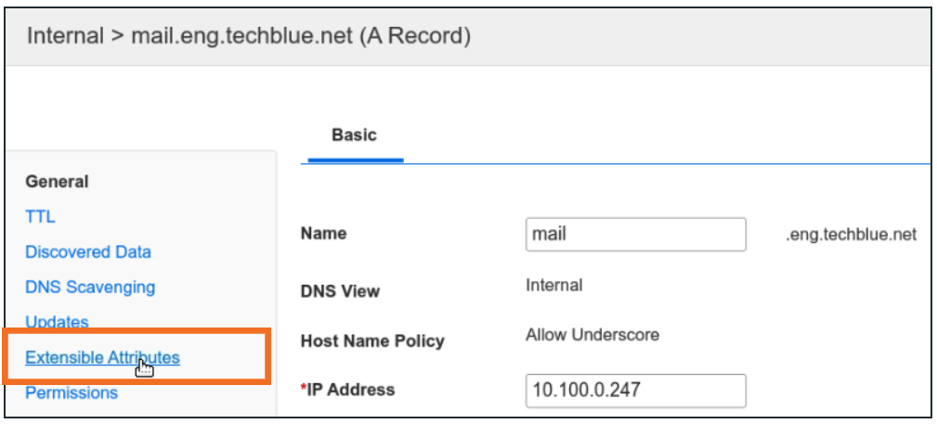Select the General section in sidebar
This screenshot has width=937, height=424.
57,182
